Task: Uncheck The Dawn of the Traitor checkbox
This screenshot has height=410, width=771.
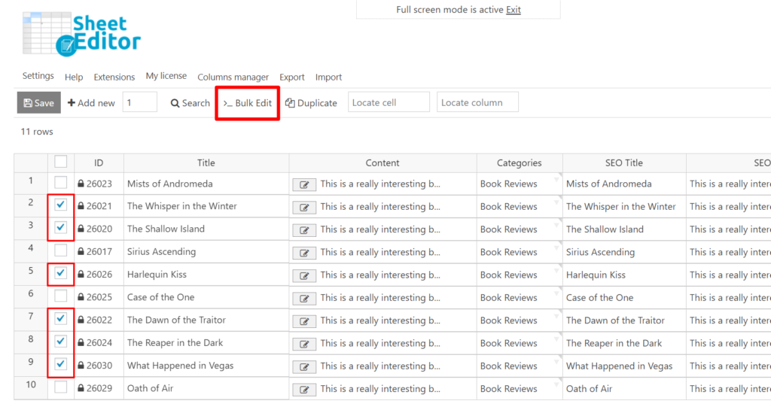Action: point(60,319)
